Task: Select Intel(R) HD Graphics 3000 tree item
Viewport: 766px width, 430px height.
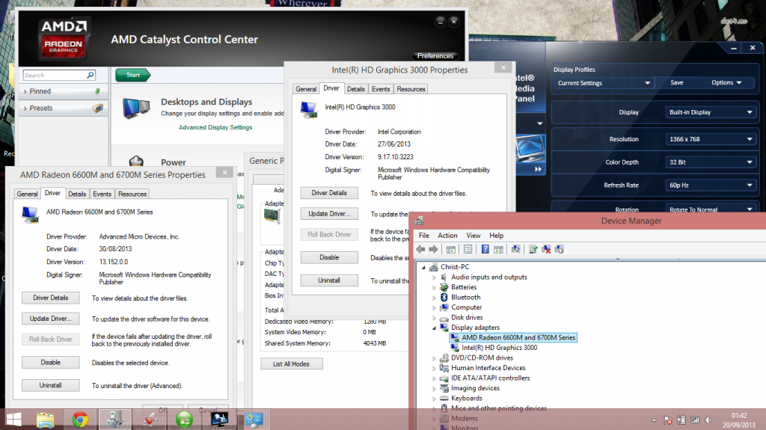Action: click(499, 348)
